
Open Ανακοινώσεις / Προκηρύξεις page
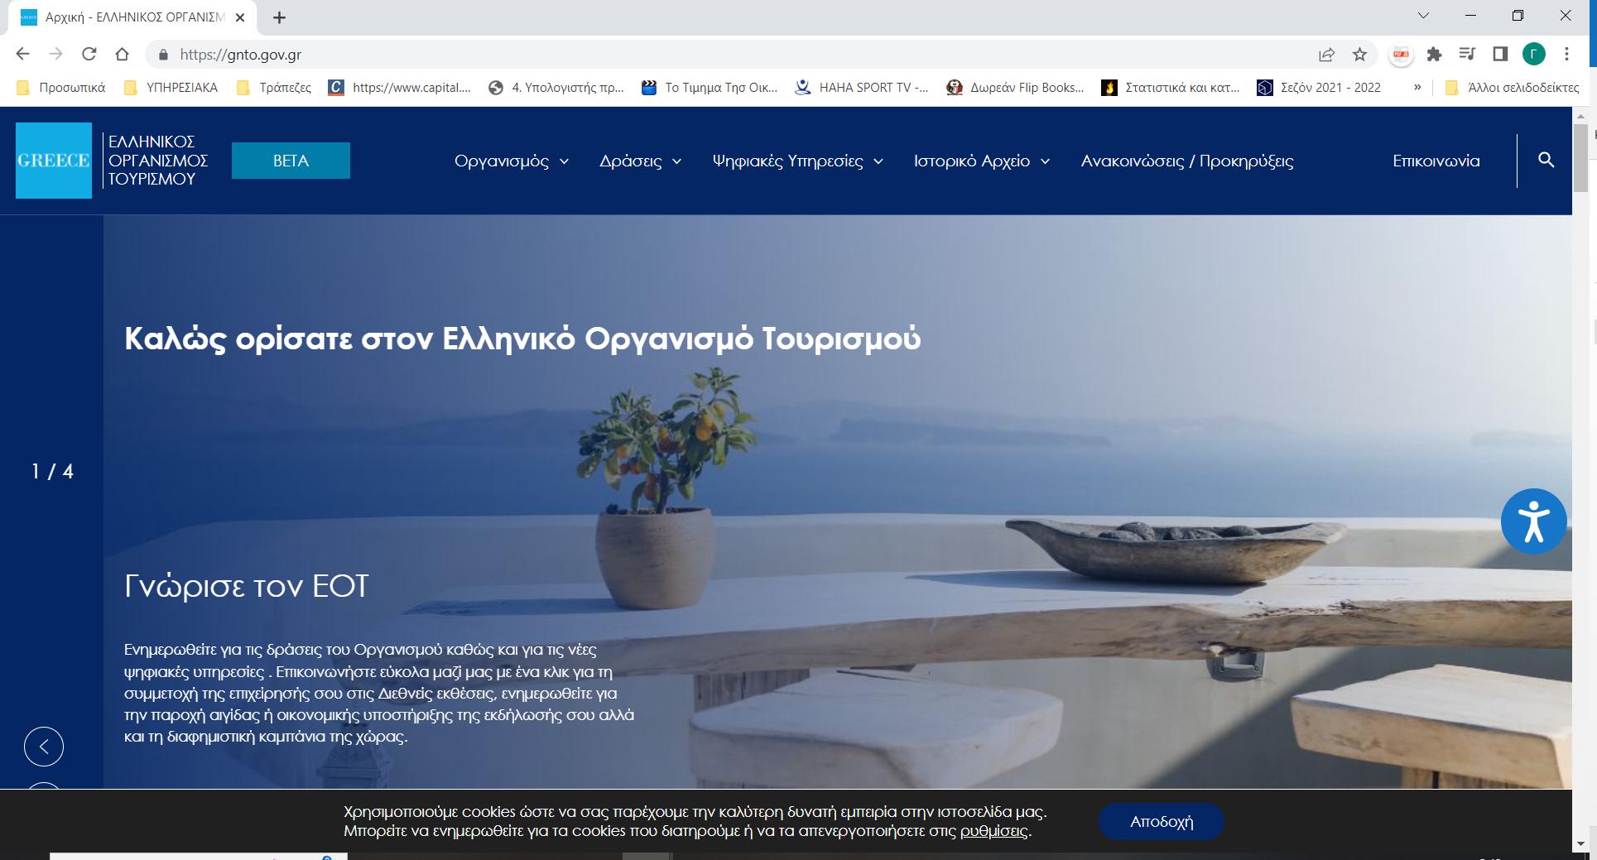(1186, 161)
